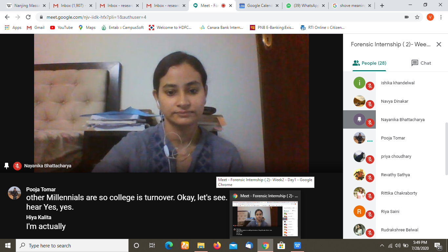
Task: Click the Chrome profile avatar icon
Action: point(430,17)
